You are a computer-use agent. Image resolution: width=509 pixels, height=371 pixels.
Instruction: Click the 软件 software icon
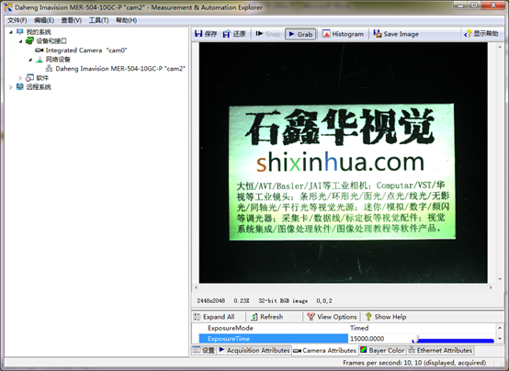coord(29,77)
